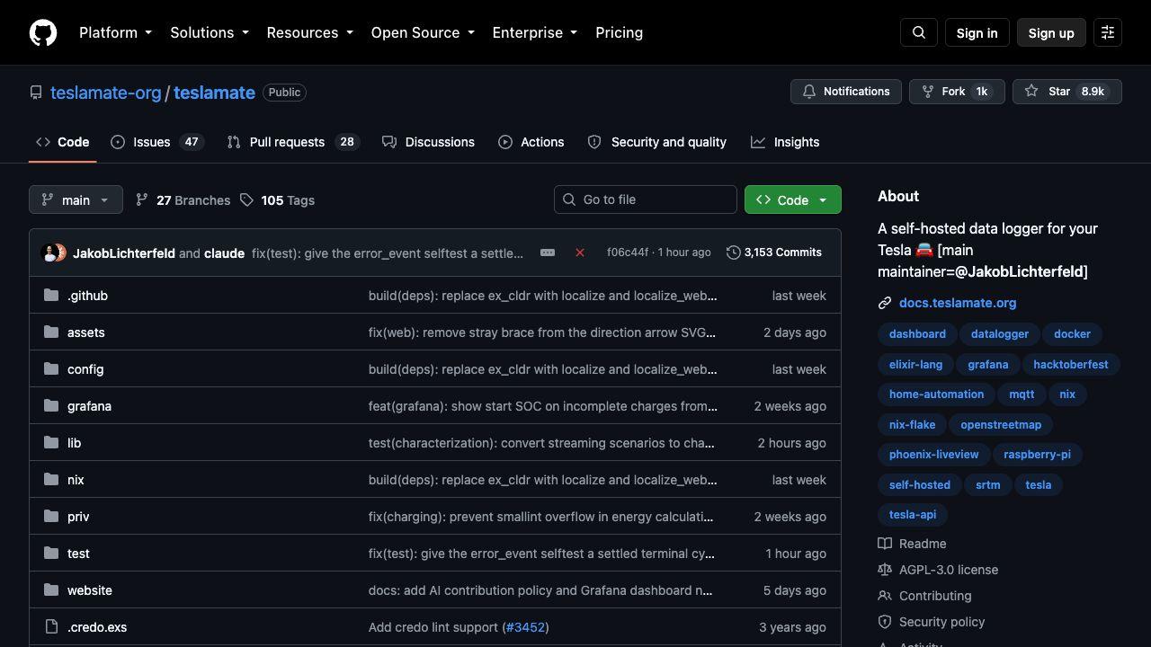Click the failed status X icon on latest commit
This screenshot has width=1151, height=647.
[x=580, y=253]
